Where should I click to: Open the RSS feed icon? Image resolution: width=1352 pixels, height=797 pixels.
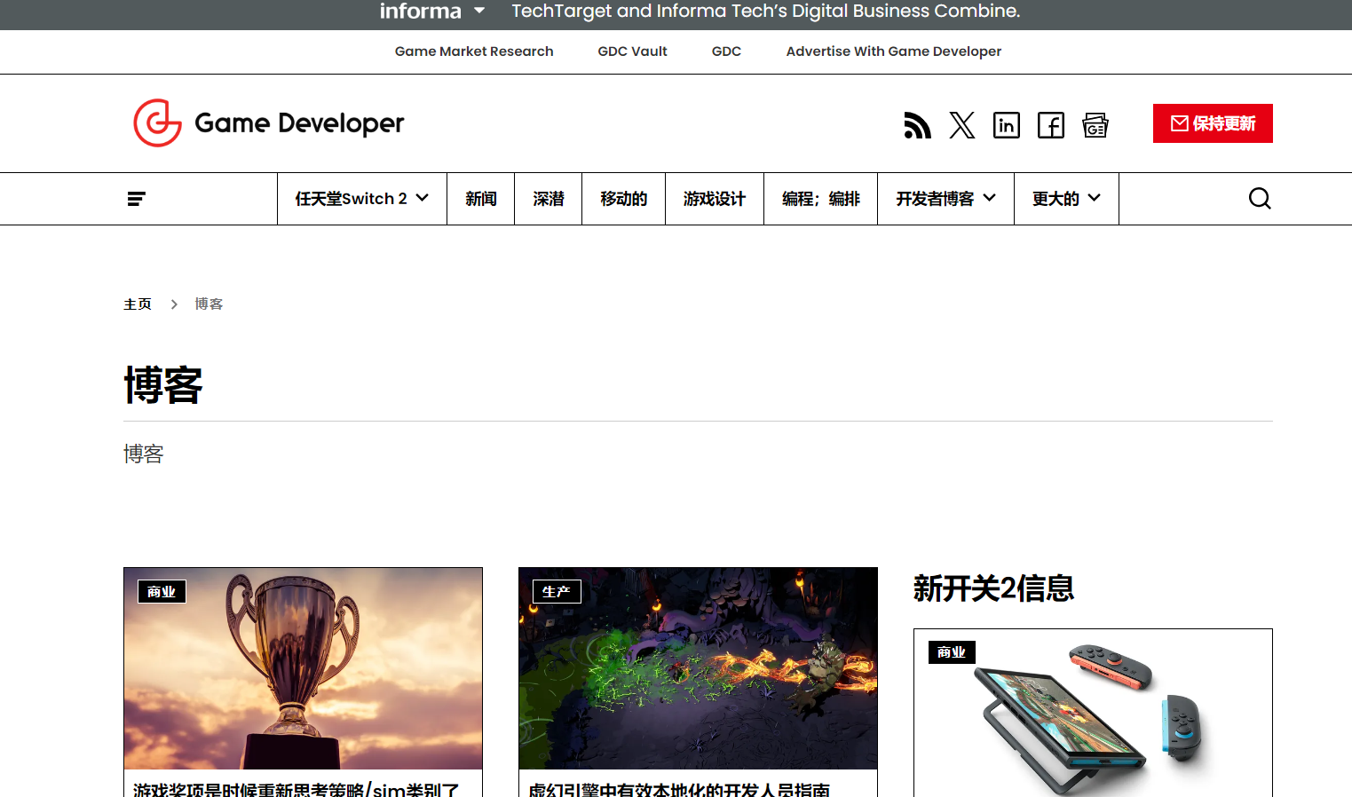[917, 125]
